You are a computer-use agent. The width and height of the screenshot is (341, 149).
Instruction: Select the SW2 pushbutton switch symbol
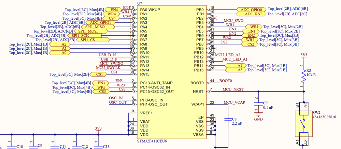coord(303,123)
